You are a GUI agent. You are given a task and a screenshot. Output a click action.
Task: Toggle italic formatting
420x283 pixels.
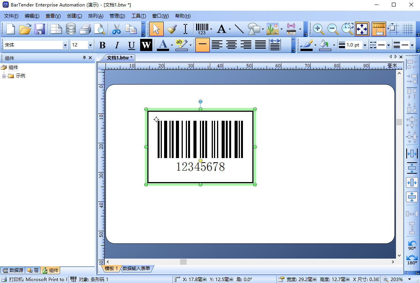117,45
